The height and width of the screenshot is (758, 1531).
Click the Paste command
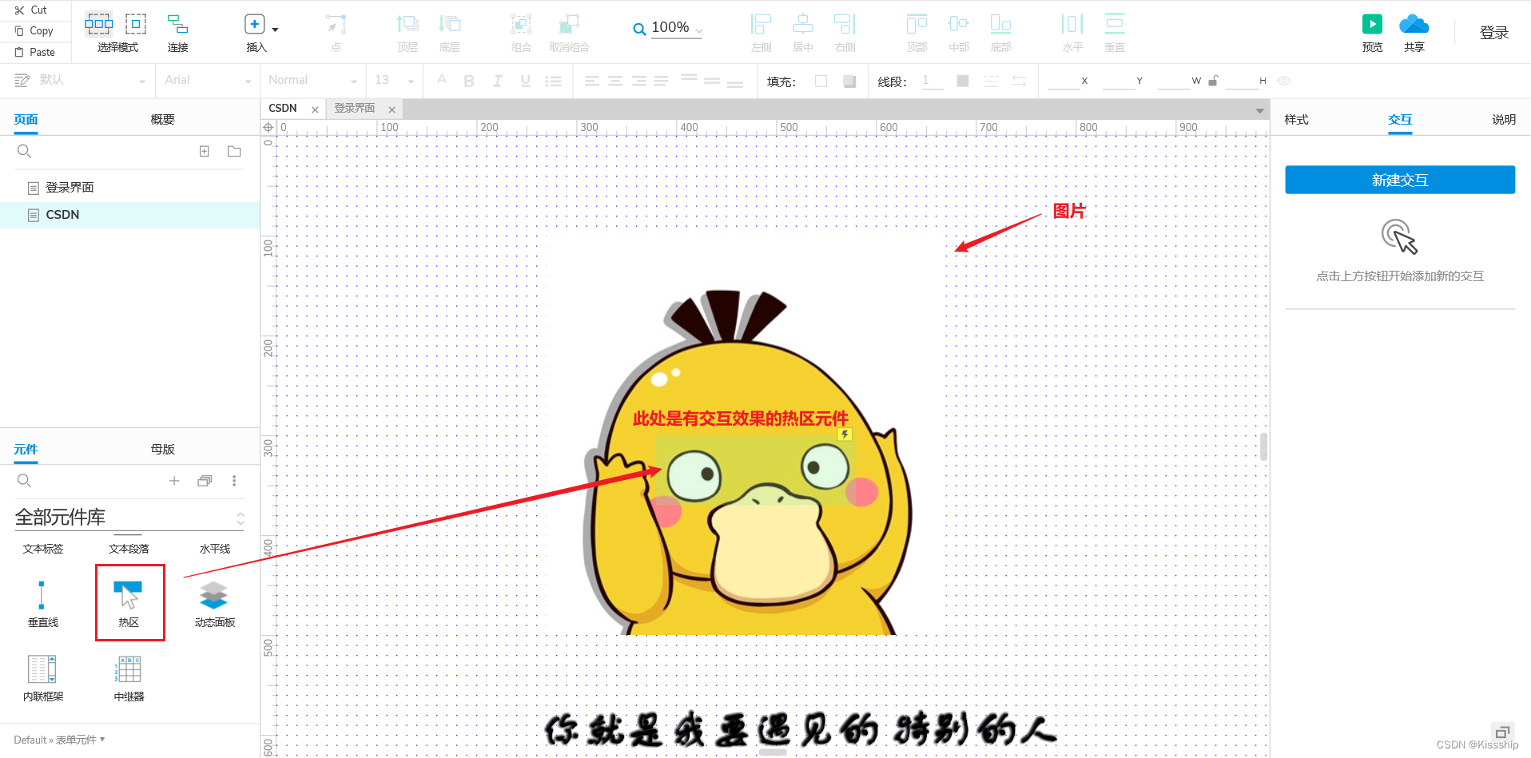click(35, 52)
